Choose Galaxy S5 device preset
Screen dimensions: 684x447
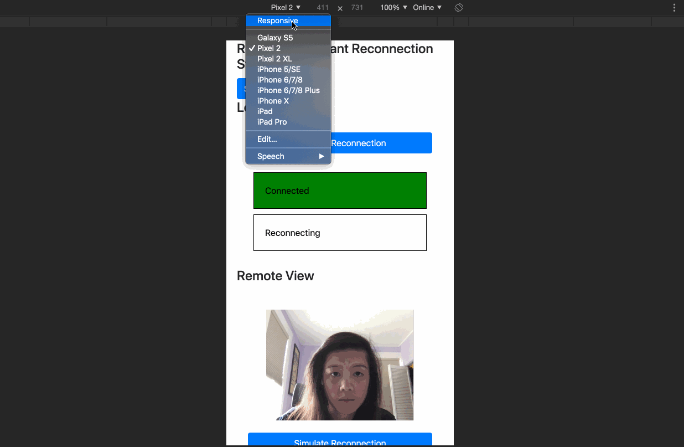pyautogui.click(x=288, y=38)
